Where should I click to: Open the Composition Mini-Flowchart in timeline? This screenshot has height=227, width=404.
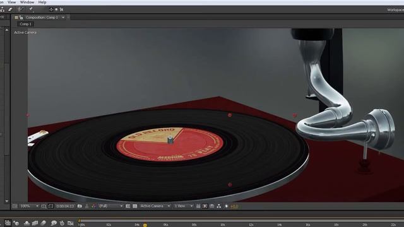pos(8,223)
